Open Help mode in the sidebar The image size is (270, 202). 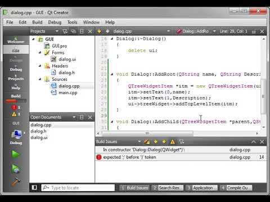[16, 86]
